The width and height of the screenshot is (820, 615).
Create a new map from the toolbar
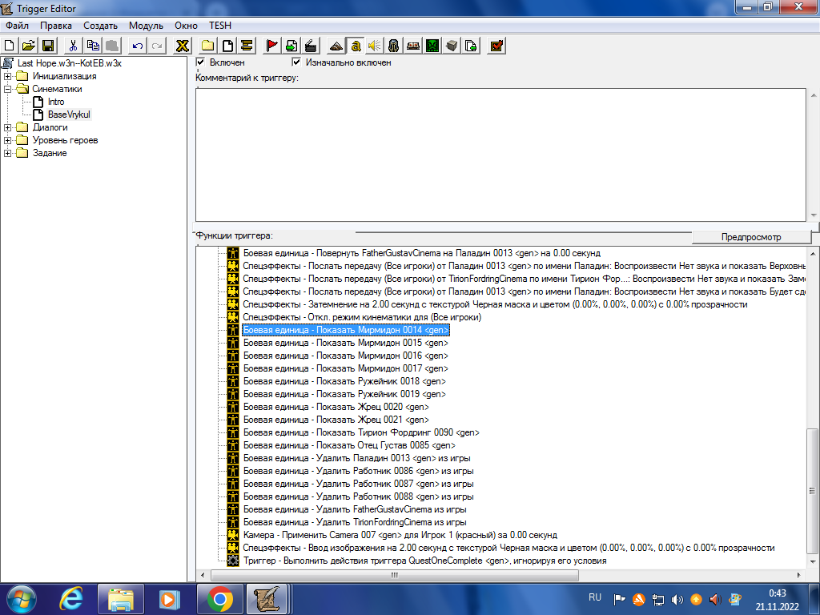coord(10,46)
